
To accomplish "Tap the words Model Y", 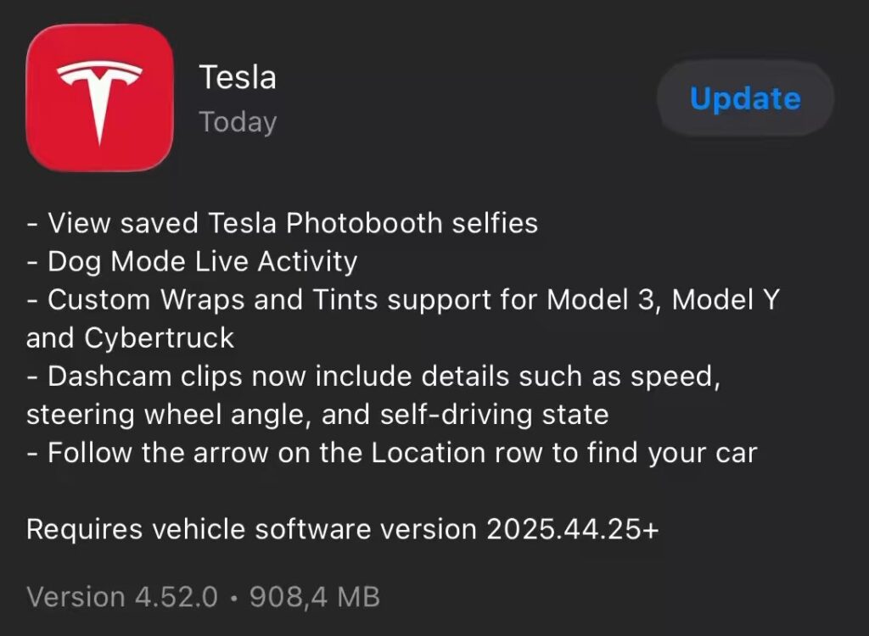I will (x=726, y=299).
